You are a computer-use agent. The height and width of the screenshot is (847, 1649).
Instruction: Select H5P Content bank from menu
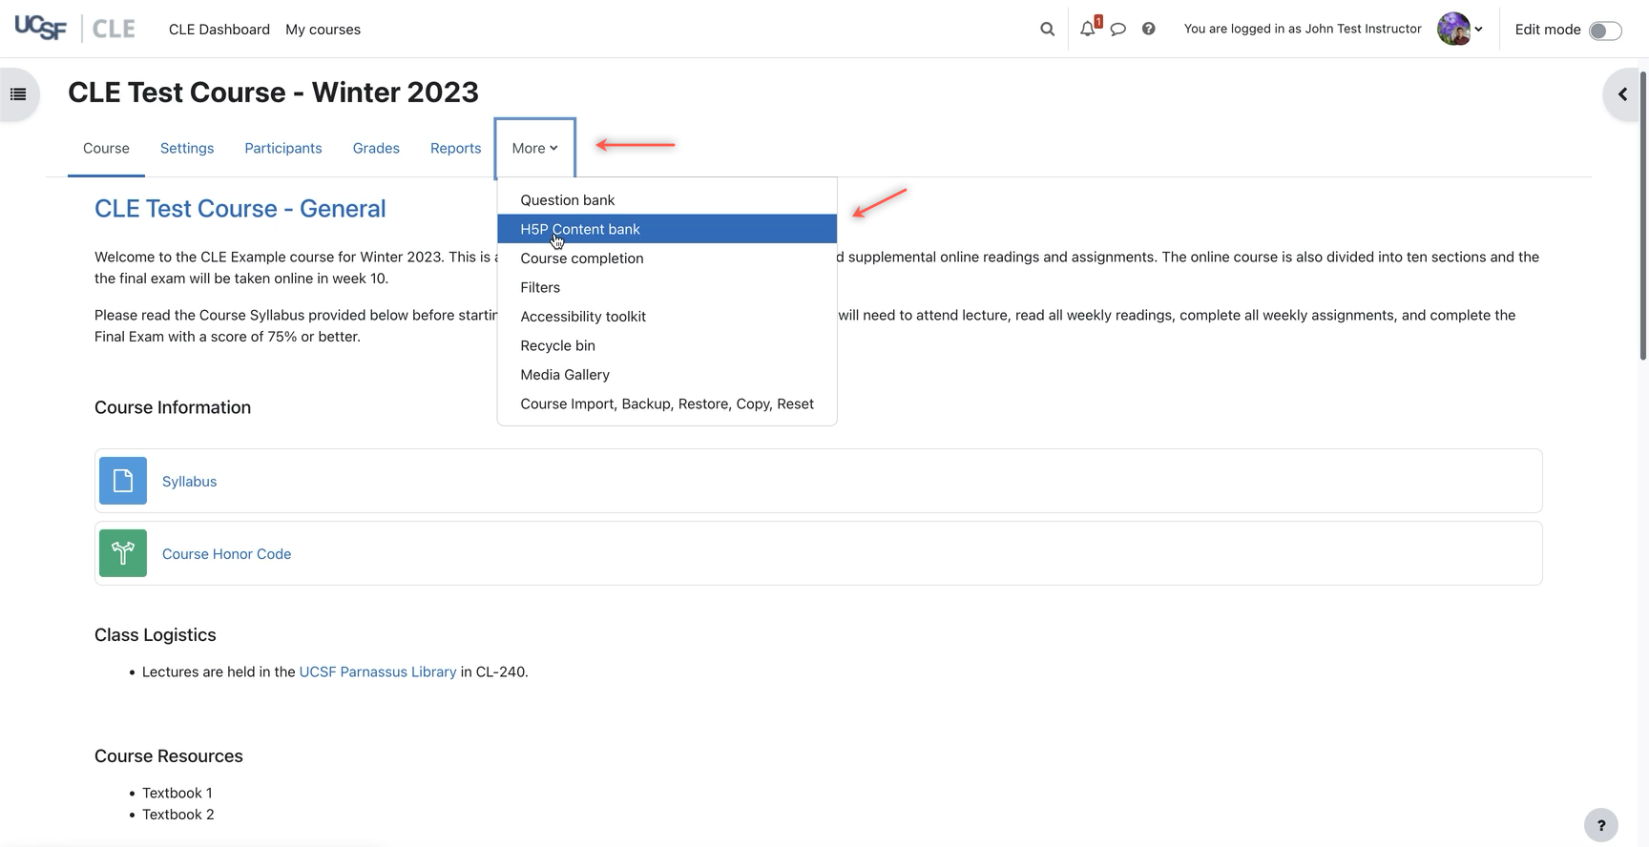tap(580, 229)
